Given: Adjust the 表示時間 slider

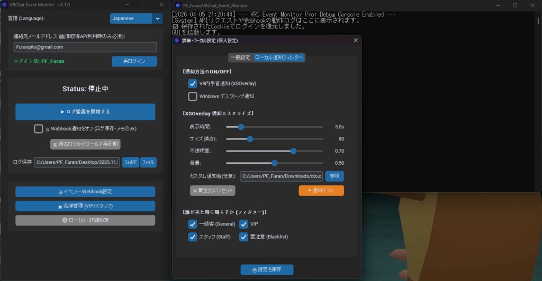Looking at the screenshot, I should (x=275, y=127).
